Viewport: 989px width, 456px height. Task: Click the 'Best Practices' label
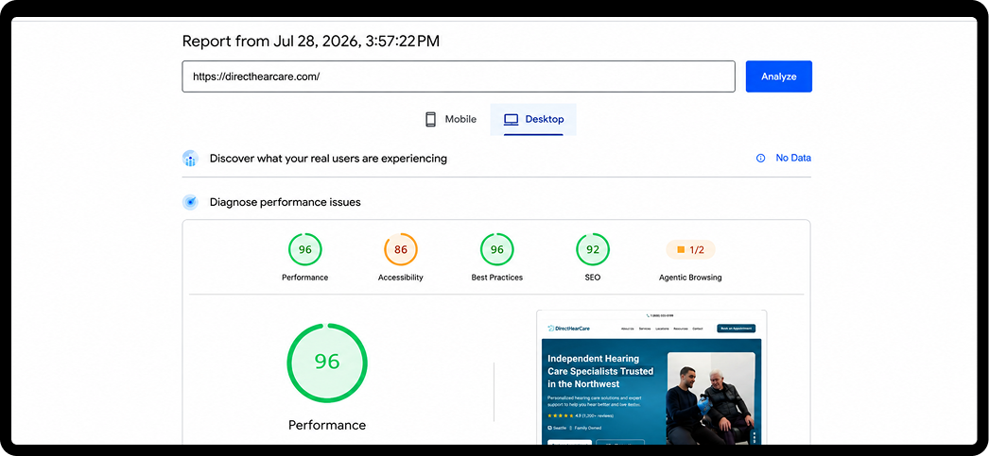click(497, 278)
